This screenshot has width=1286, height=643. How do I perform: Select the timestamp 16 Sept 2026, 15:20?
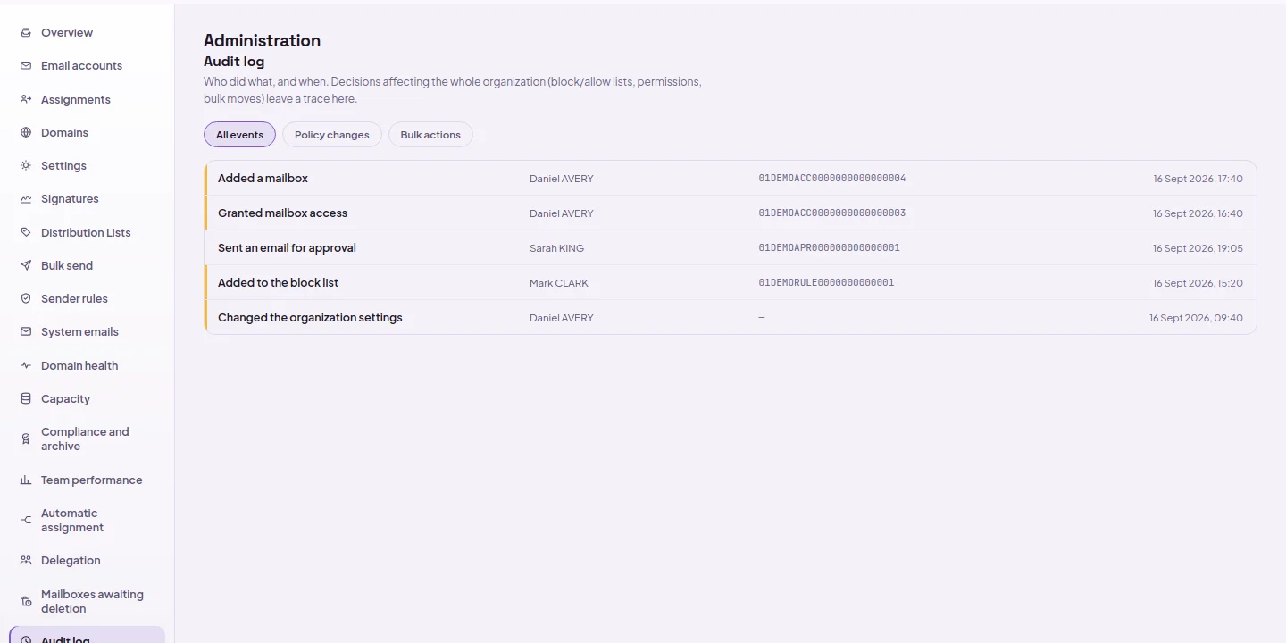pos(1198,283)
